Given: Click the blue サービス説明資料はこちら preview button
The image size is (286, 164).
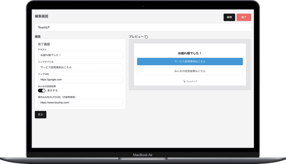Looking at the screenshot, I should pos(190,62).
